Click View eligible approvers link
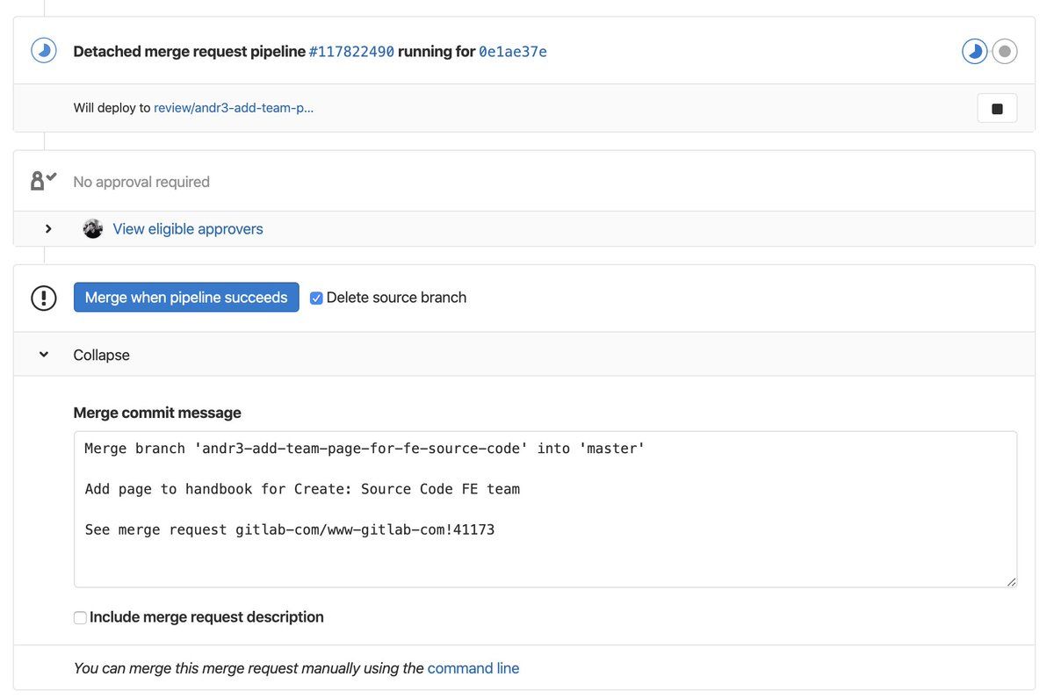The image size is (1054, 698). pos(188,229)
